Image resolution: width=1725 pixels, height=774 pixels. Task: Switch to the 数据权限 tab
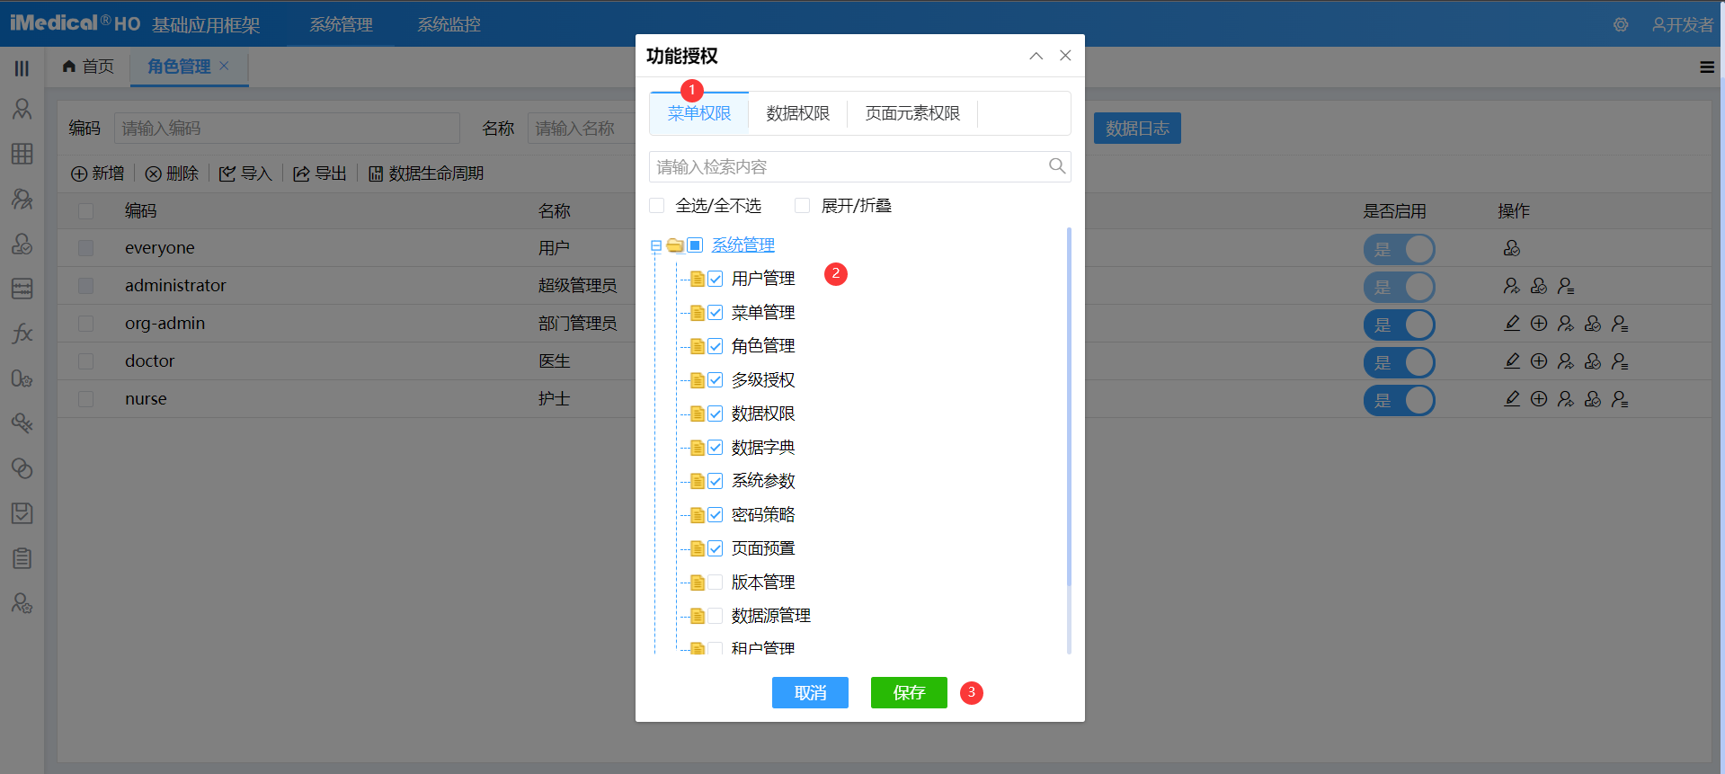[798, 113]
